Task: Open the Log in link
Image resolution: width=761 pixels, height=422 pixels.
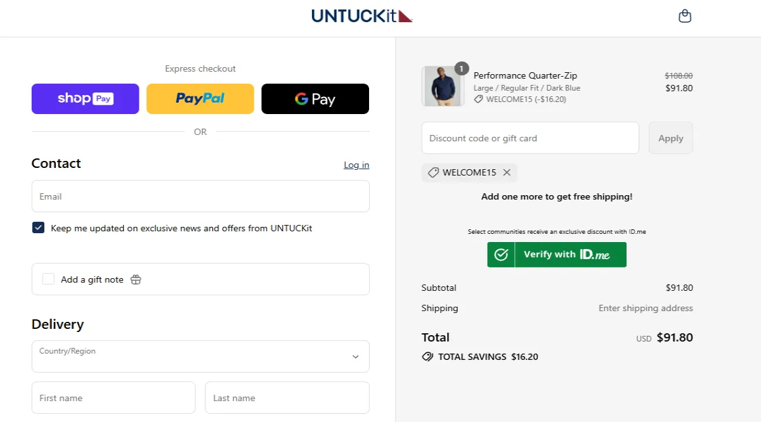Action: tap(356, 165)
